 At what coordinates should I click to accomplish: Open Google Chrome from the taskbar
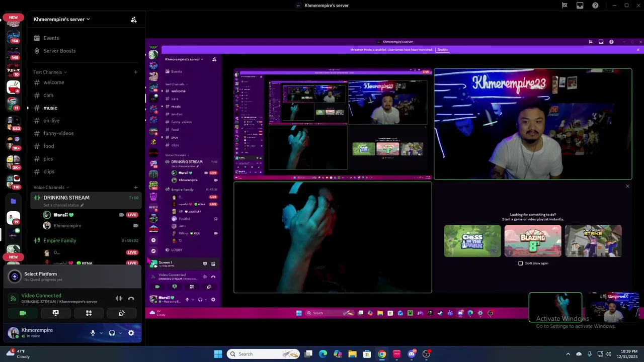pos(382,354)
